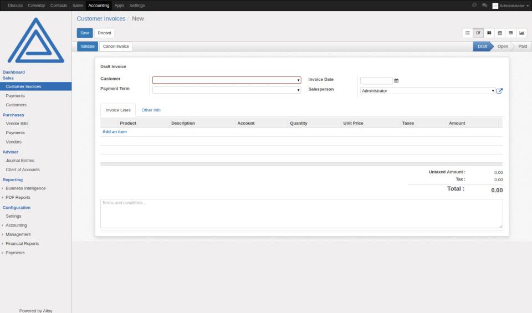Click the Taxes column header
Screen dimensions: 532x313
pyautogui.click(x=408, y=123)
